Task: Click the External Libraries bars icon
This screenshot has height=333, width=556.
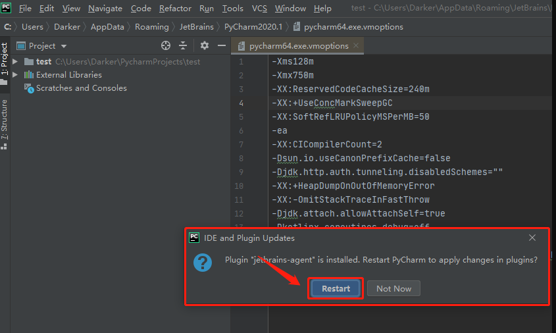Action: point(29,75)
